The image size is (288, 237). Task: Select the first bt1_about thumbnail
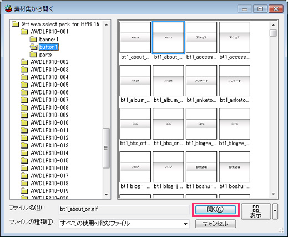click(x=135, y=41)
